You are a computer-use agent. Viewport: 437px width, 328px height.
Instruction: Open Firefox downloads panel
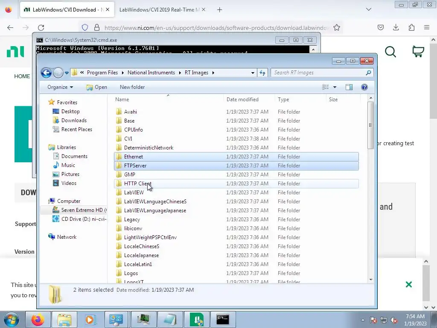[396, 27]
